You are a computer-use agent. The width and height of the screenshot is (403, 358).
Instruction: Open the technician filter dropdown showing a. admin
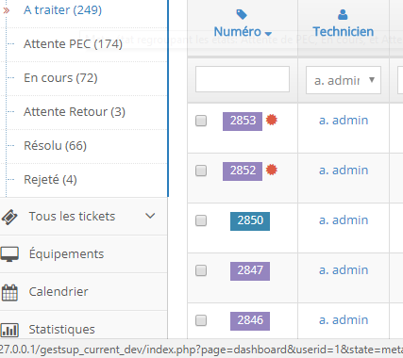tap(344, 80)
